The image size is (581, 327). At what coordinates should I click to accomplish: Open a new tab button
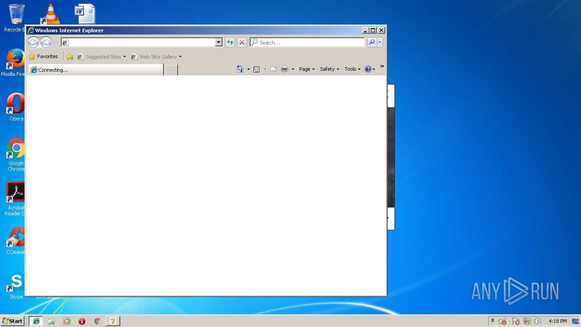[171, 70]
